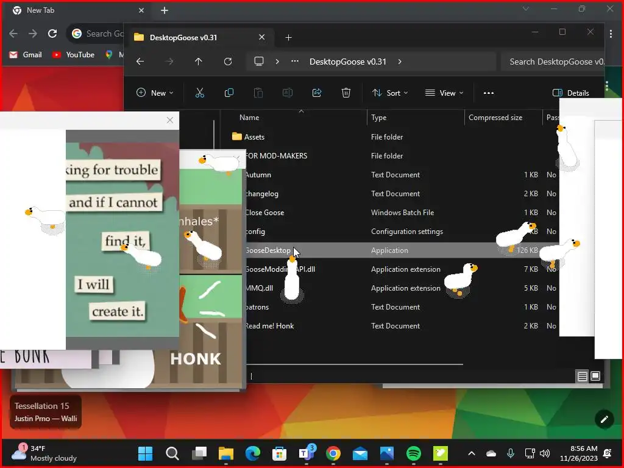Open Microsoft Teams from the taskbar
Screen dimensions: 624x468
(x=307, y=453)
